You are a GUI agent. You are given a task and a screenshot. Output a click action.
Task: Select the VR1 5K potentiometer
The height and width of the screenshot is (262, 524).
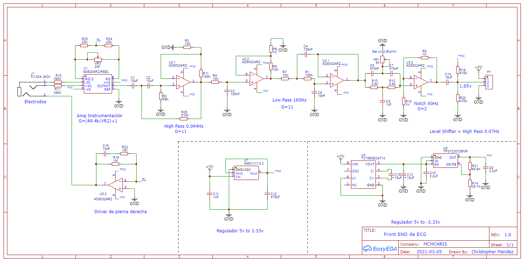[x=383, y=60]
